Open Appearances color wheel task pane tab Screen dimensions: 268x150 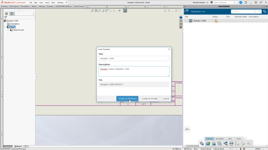181,27
